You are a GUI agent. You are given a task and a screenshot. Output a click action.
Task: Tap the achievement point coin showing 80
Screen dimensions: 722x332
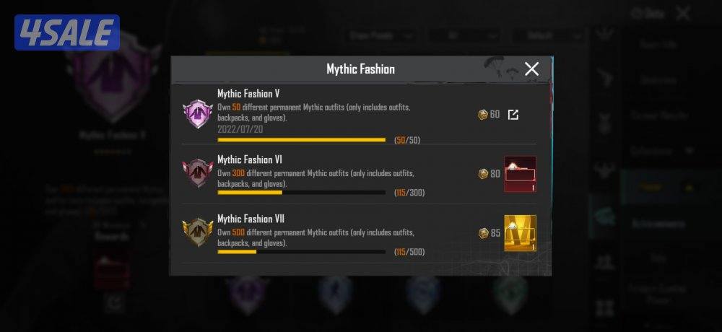pyautogui.click(x=483, y=174)
